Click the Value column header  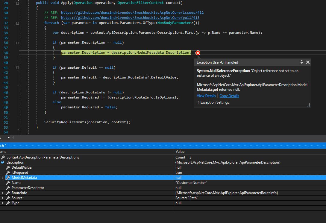tap(250, 152)
